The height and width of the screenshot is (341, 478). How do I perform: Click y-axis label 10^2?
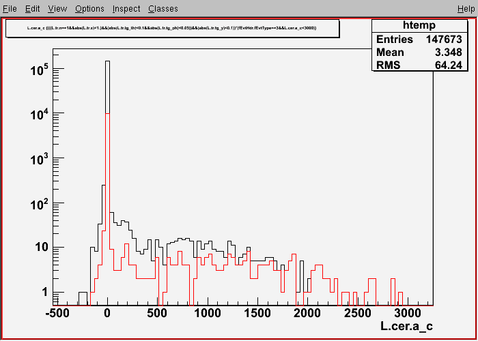pyautogui.click(x=40, y=203)
